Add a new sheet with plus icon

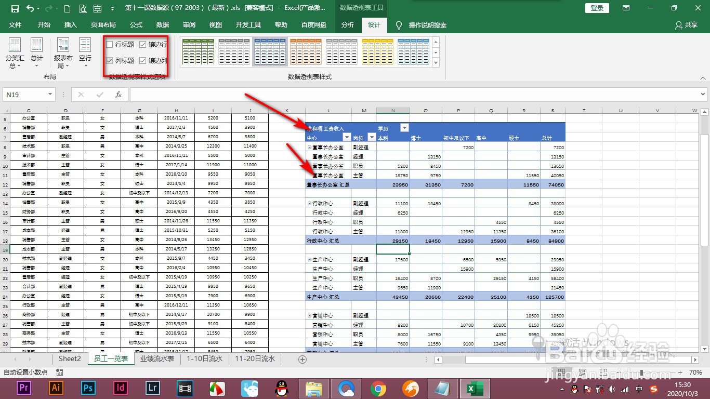point(303,359)
